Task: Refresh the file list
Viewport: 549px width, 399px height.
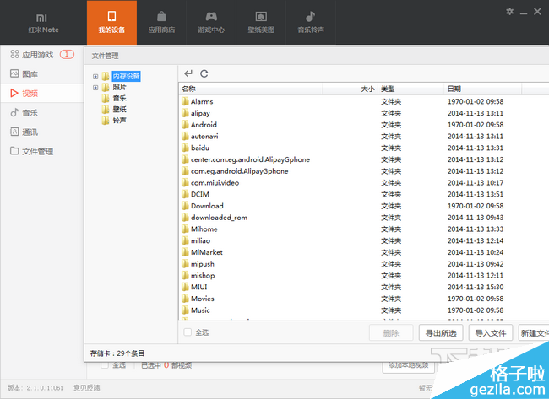Action: pos(204,73)
